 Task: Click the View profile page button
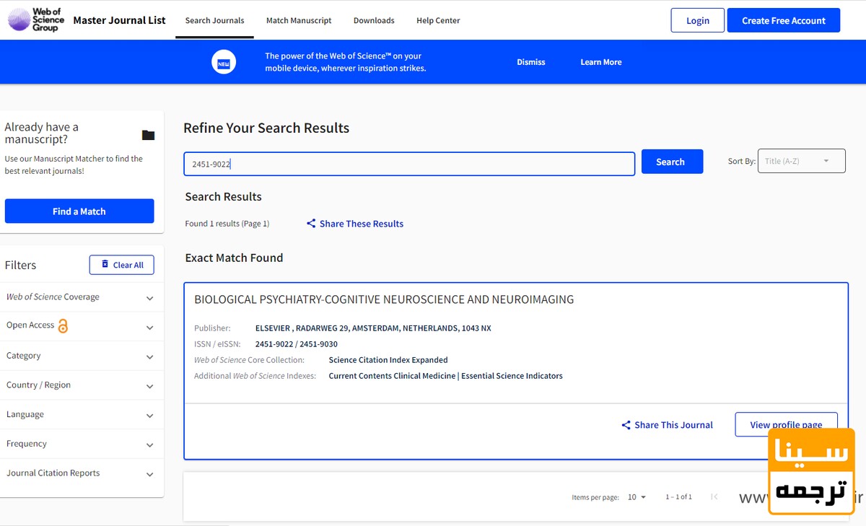pyautogui.click(x=786, y=425)
